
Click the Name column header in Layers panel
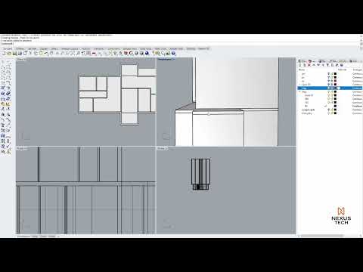302,70
